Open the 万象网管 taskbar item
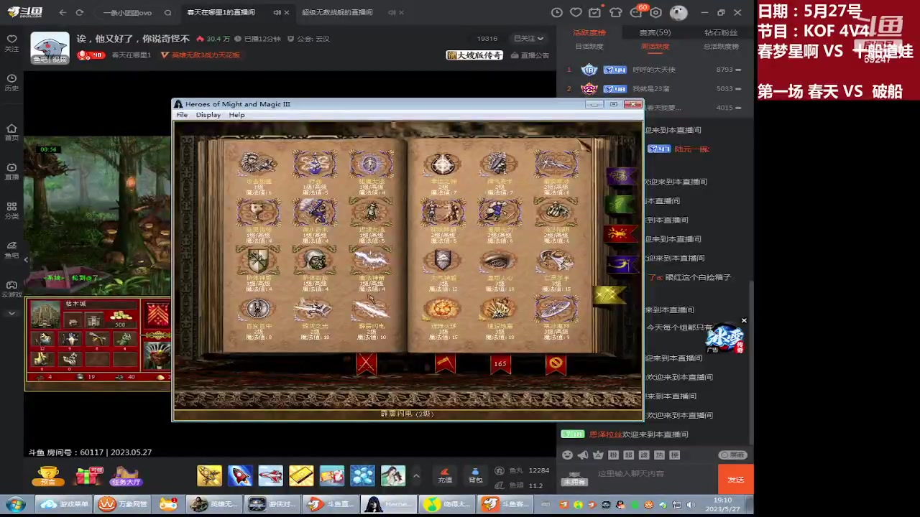This screenshot has height=517, width=920. (x=124, y=504)
